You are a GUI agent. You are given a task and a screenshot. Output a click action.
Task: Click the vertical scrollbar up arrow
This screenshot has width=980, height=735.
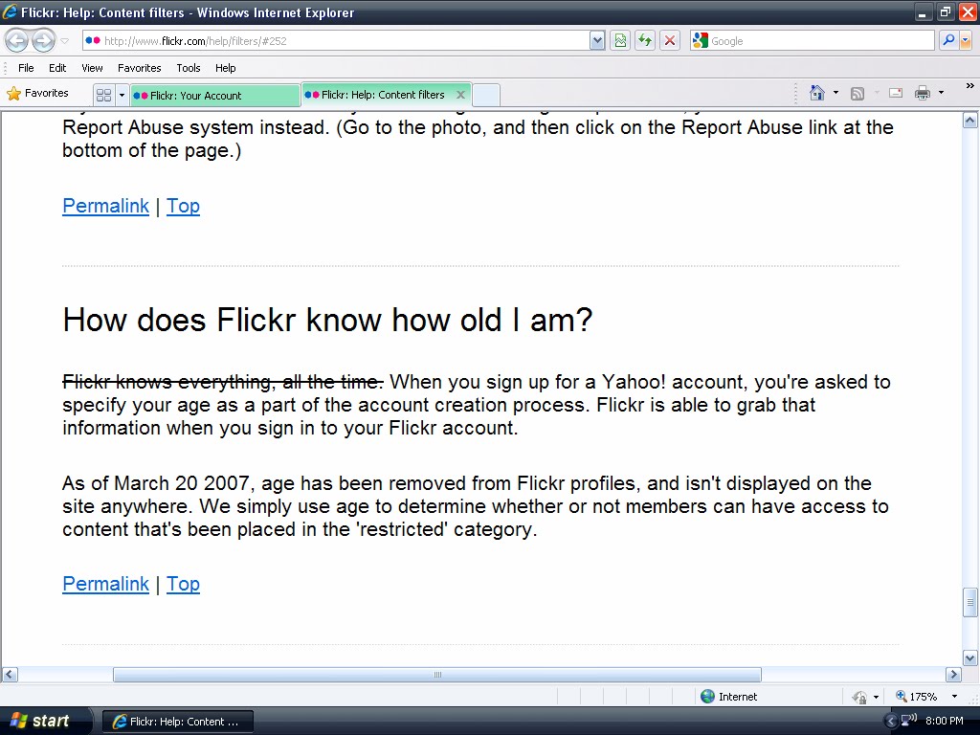pyautogui.click(x=970, y=121)
